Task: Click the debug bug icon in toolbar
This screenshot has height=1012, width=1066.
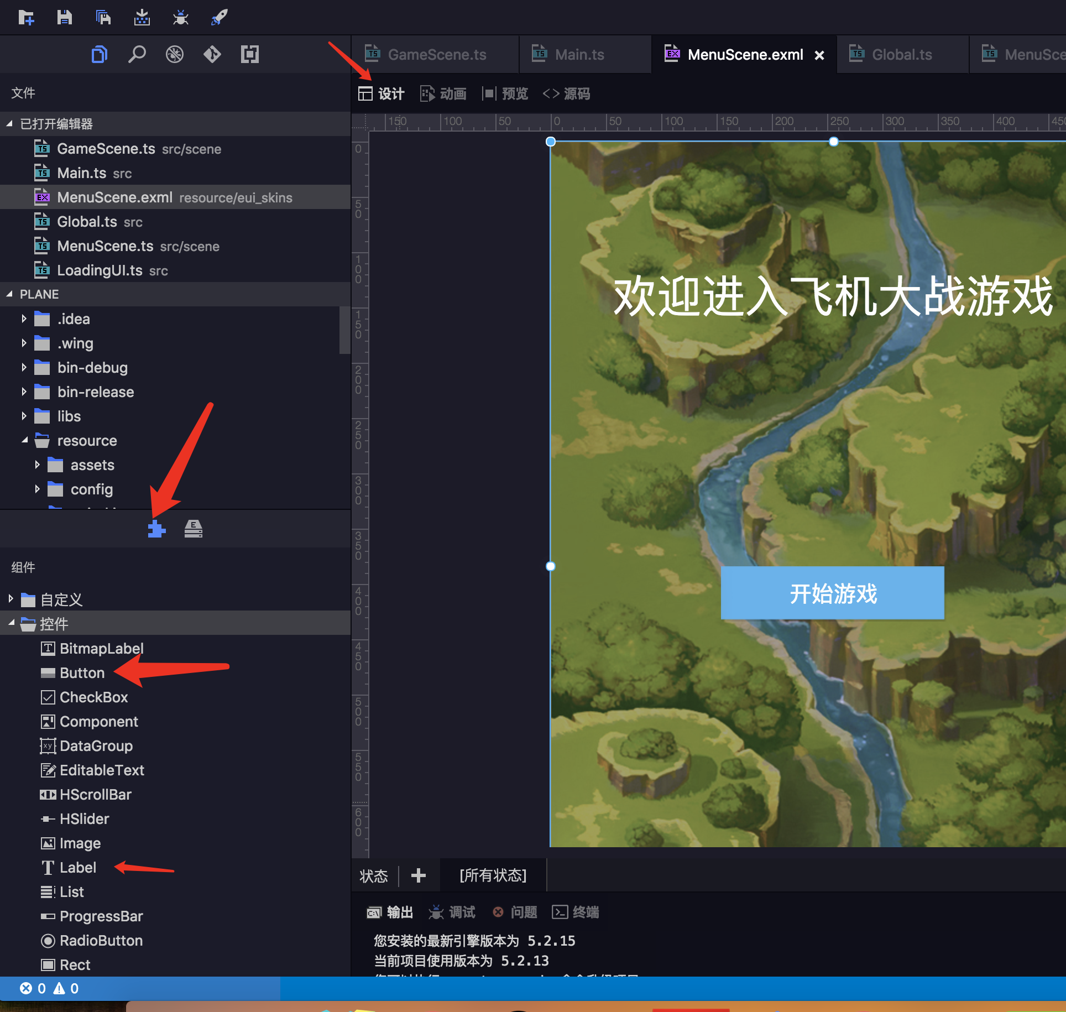Action: [180, 18]
